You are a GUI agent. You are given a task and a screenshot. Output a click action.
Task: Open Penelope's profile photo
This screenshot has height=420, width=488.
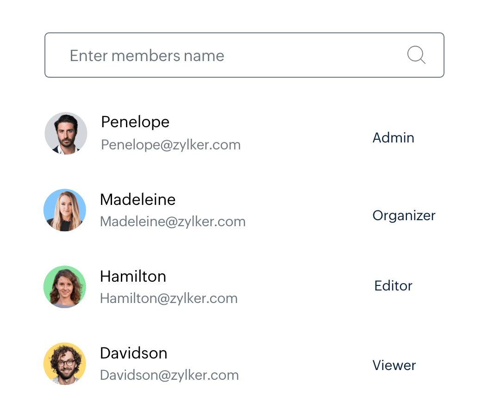pyautogui.click(x=66, y=133)
